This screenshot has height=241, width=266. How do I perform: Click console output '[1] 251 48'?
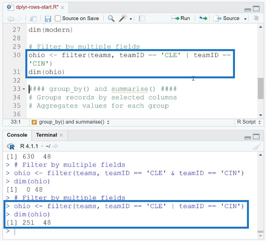coord(29,223)
